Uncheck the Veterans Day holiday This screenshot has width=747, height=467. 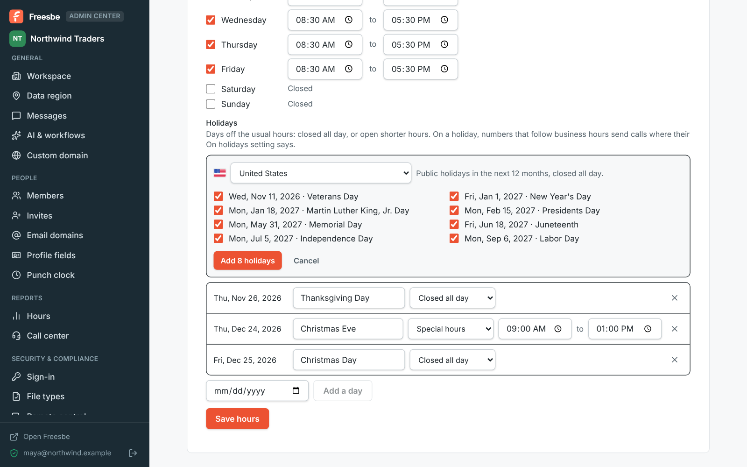[x=218, y=196]
